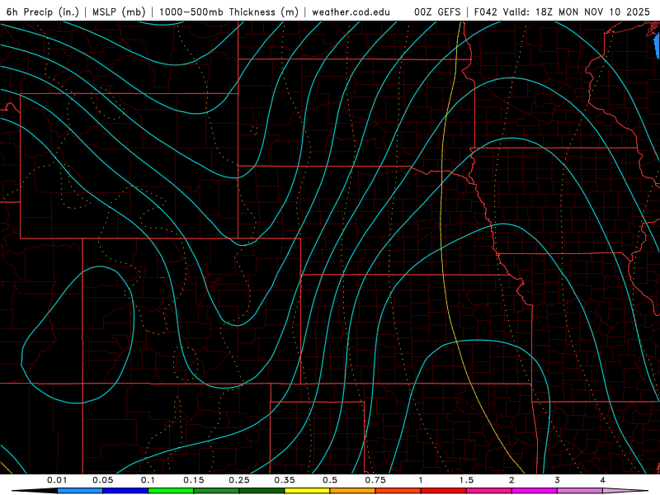The height and width of the screenshot is (495, 660).
Task: Click the '0.5' legend value
Action: [330, 480]
